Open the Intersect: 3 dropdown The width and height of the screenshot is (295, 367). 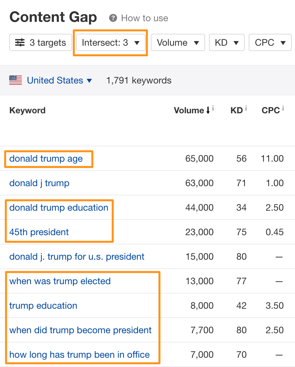click(110, 42)
